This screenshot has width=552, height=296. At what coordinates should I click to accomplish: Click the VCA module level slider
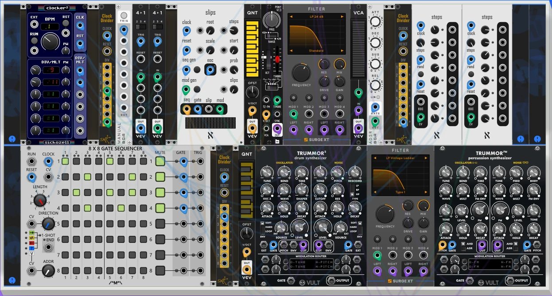(358, 49)
